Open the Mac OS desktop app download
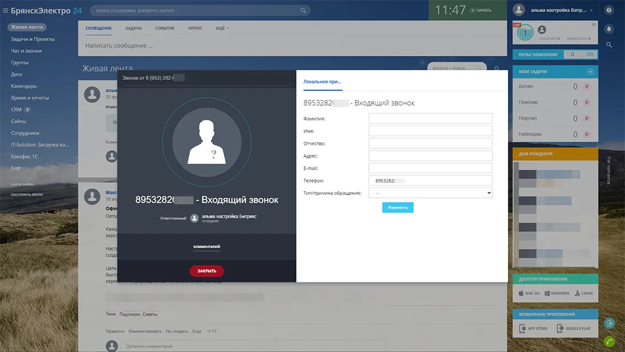This screenshot has width=625, height=352. (x=529, y=293)
